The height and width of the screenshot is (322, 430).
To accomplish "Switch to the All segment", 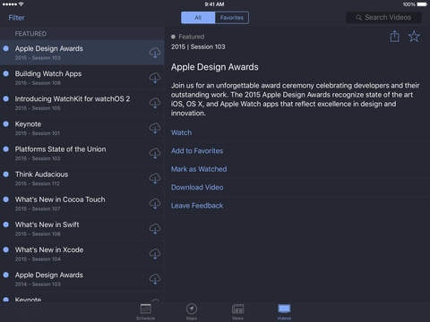I will click(198, 18).
